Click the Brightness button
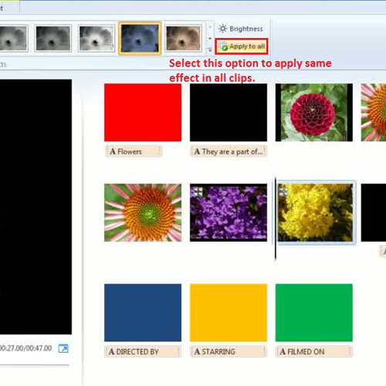386x386 pixels. pos(241,29)
